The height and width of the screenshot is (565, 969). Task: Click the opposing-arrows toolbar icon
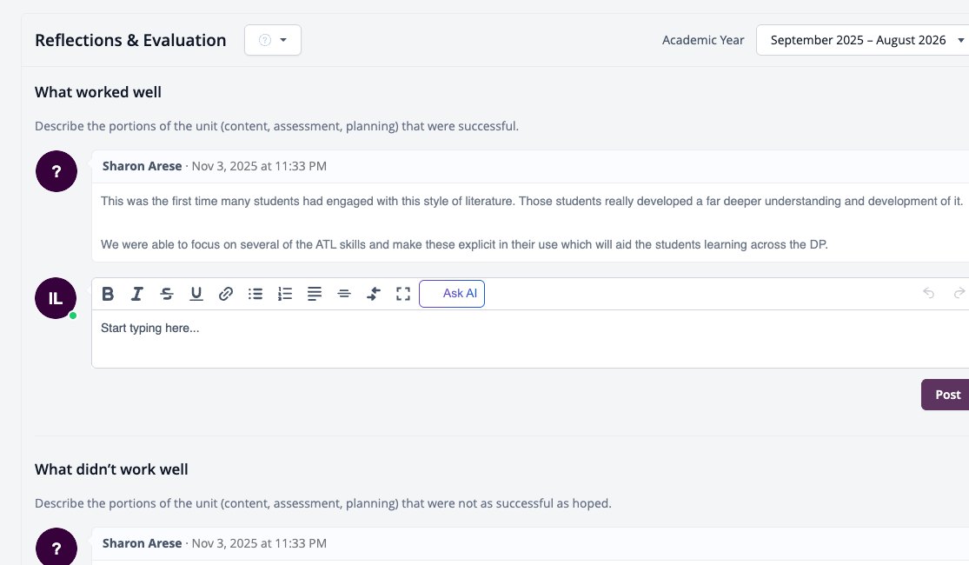click(374, 294)
